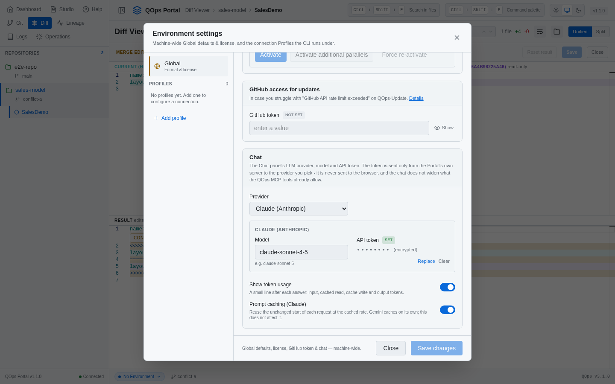Open the Logs section

pyautogui.click(x=18, y=37)
